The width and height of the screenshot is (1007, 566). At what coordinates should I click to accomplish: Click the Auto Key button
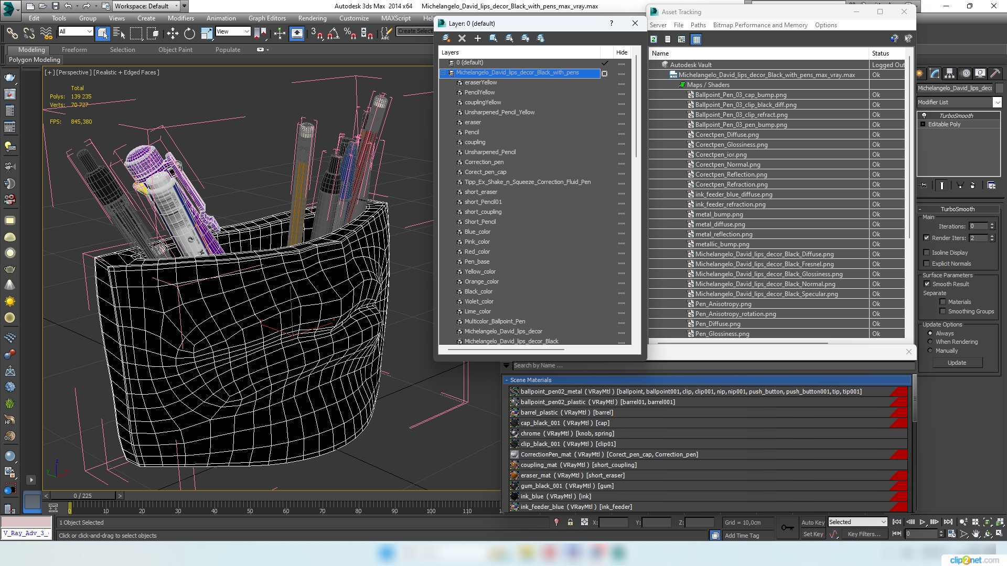coord(812,523)
